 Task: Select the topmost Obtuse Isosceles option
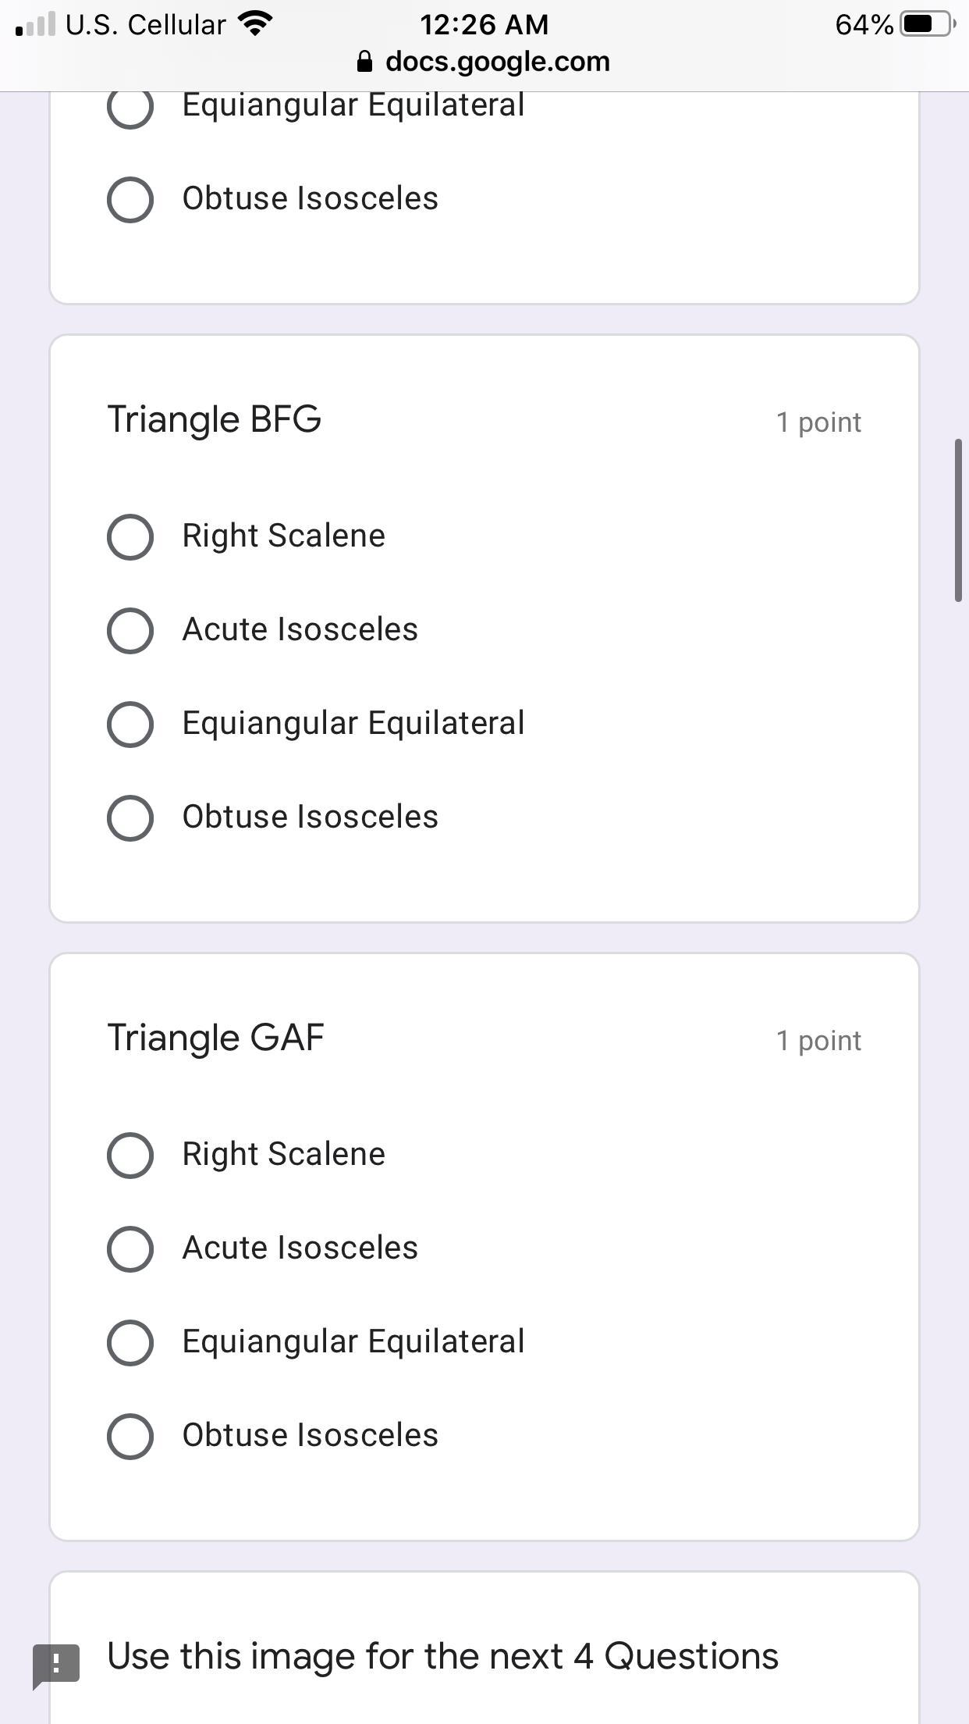pyautogui.click(x=130, y=200)
